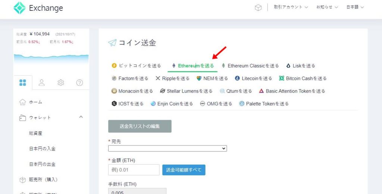Click the Enjin Coin icon
The width and height of the screenshot is (382, 194).
pyautogui.click(x=153, y=104)
